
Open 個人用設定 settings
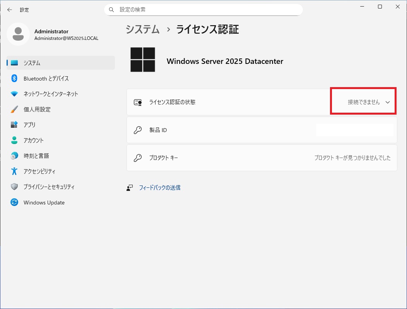pos(61,110)
